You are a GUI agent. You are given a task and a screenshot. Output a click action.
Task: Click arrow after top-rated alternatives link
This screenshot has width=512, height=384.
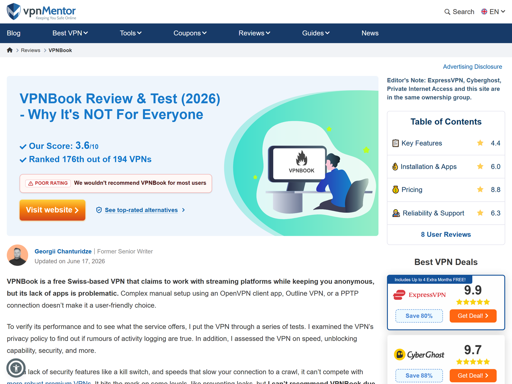pos(183,210)
